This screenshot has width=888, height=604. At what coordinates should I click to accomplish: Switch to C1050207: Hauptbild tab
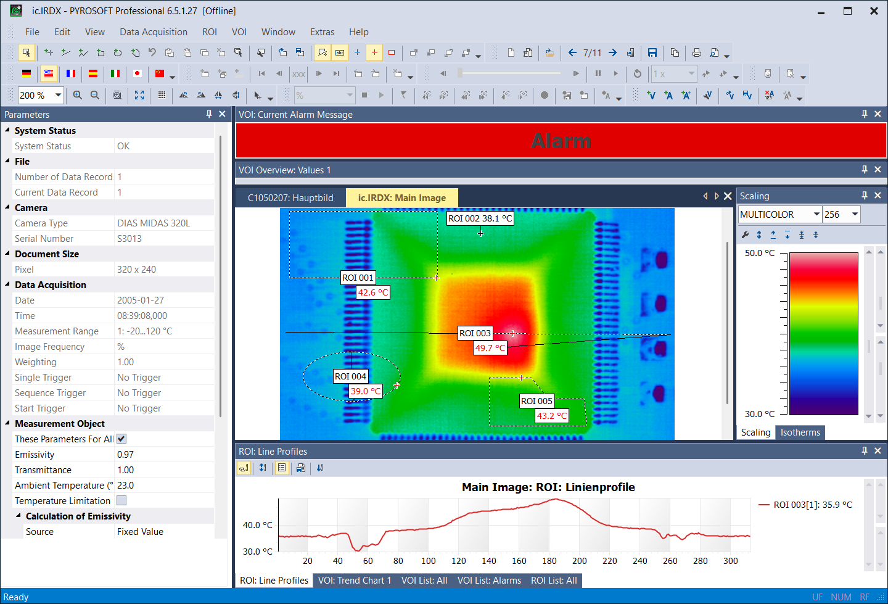coord(290,198)
